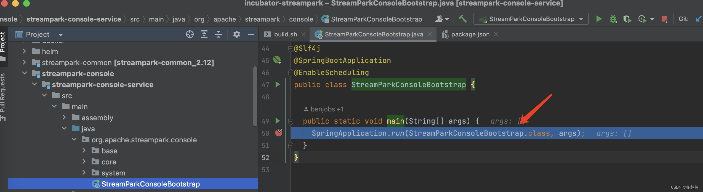Click the @EnableScheduling annotation
The image size is (703, 192).
[331, 72]
